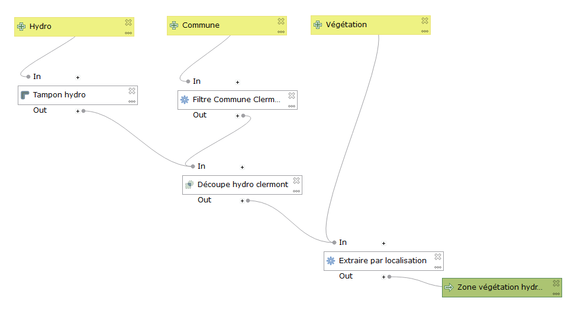Click the arrow icon on Zone végétation output
Image resolution: width=571 pixels, height=321 pixels.
click(449, 287)
